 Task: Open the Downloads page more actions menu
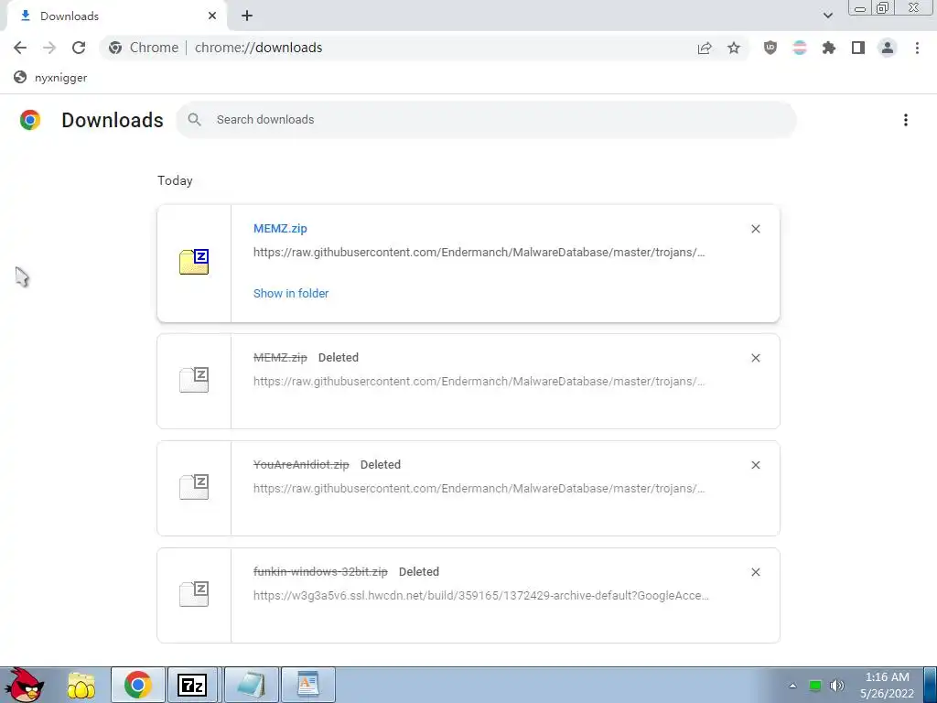coord(906,120)
